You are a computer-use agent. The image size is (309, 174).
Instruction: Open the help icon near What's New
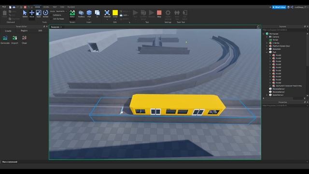[x=288, y=7]
